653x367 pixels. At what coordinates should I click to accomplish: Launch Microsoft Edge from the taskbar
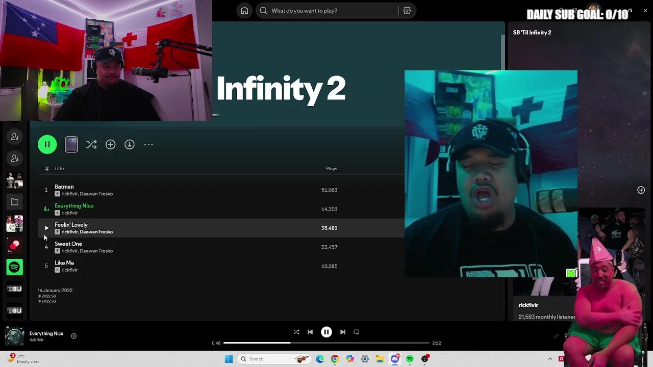pyautogui.click(x=320, y=359)
